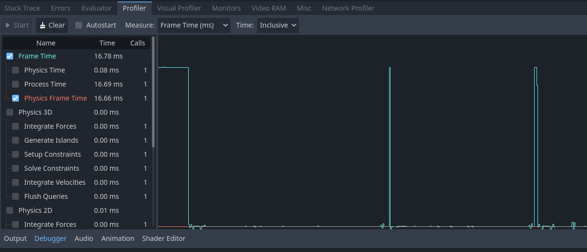Uncheck the Frame Time checkbox
The height and width of the screenshot is (252, 587).
[10, 56]
